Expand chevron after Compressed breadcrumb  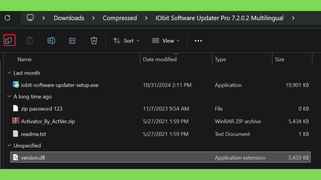[146, 18]
